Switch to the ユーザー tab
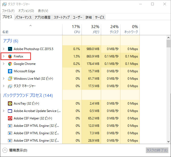Image resolution: width=171 pixels, height=157 pixels. coord(78,17)
